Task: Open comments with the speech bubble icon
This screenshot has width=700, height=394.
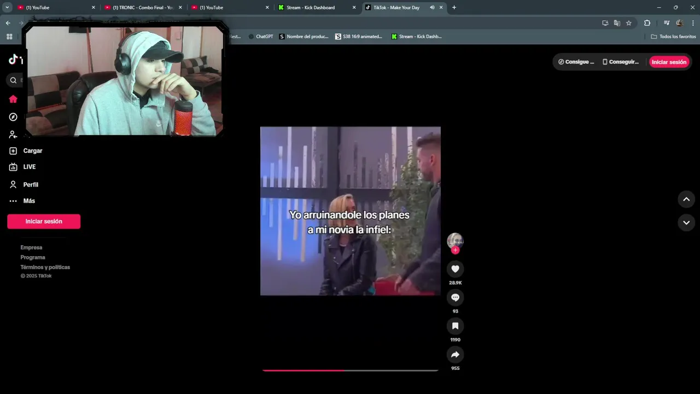Action: 455,297
